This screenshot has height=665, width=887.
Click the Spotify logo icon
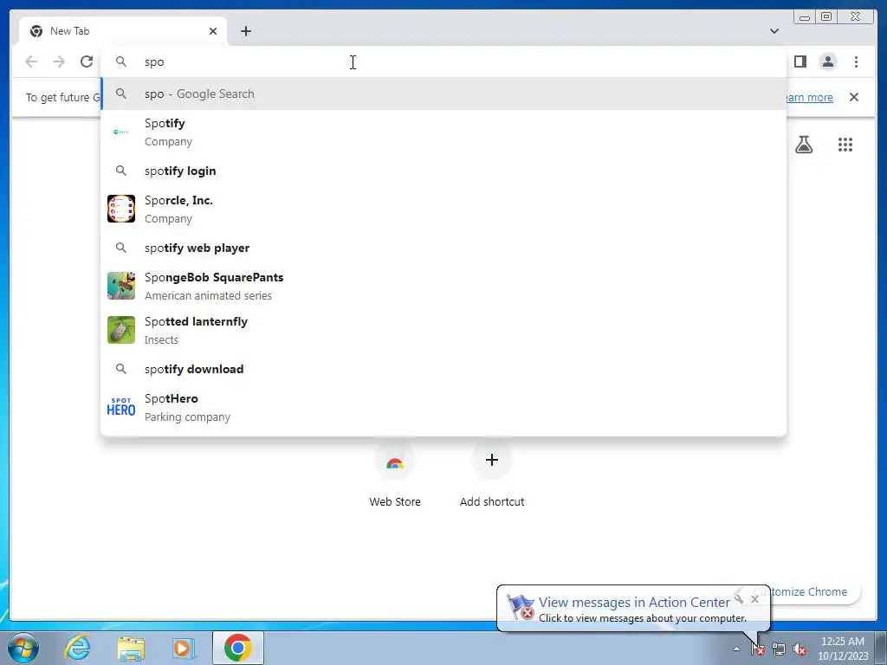121,132
